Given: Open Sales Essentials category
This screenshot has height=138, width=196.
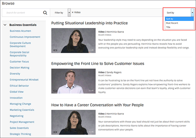Looking at the screenshot, I should click(19, 128).
